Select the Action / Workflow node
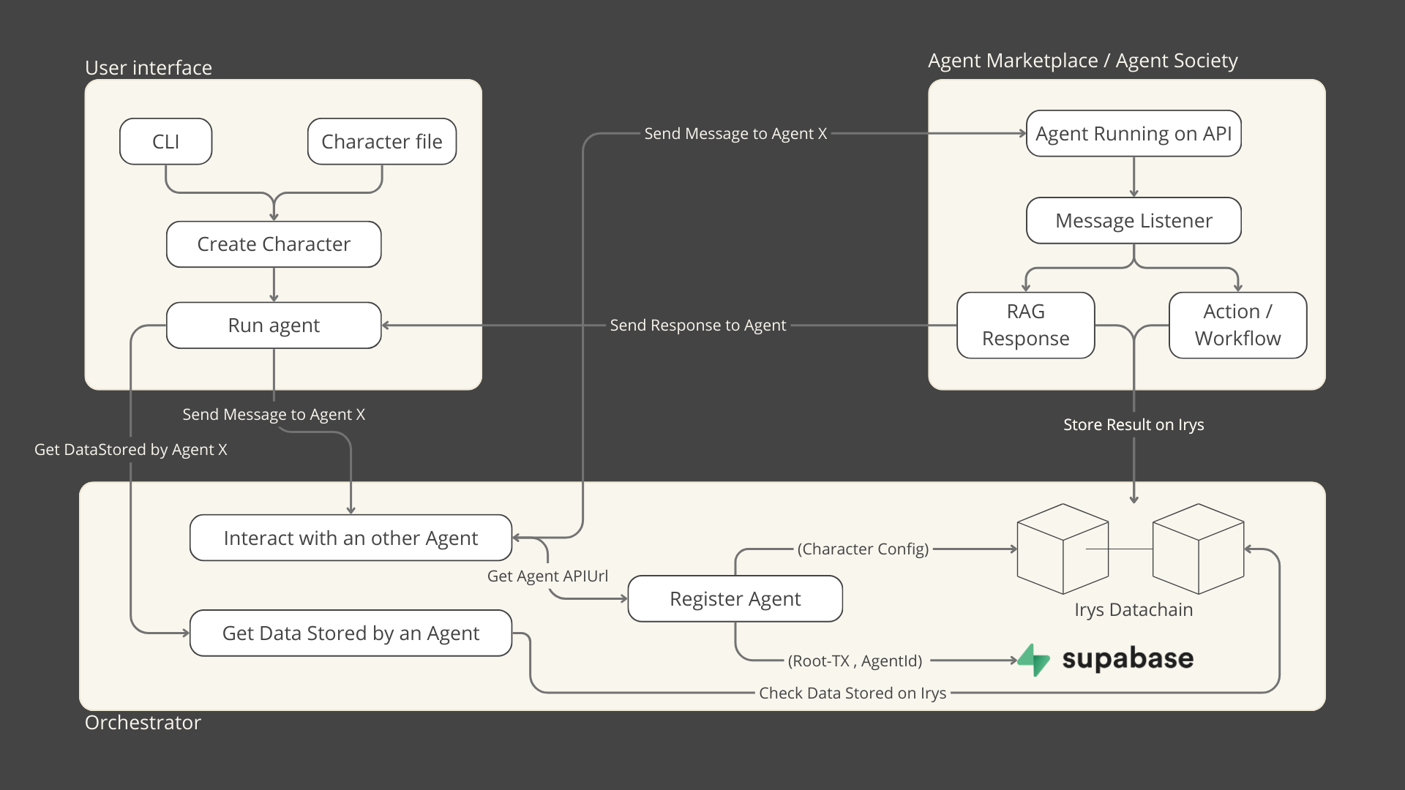The image size is (1405, 790). [x=1238, y=326]
